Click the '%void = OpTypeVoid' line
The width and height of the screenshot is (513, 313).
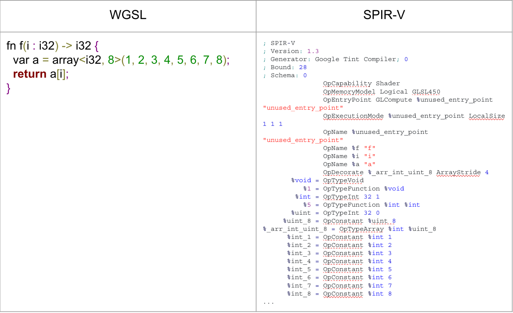pos(327,180)
